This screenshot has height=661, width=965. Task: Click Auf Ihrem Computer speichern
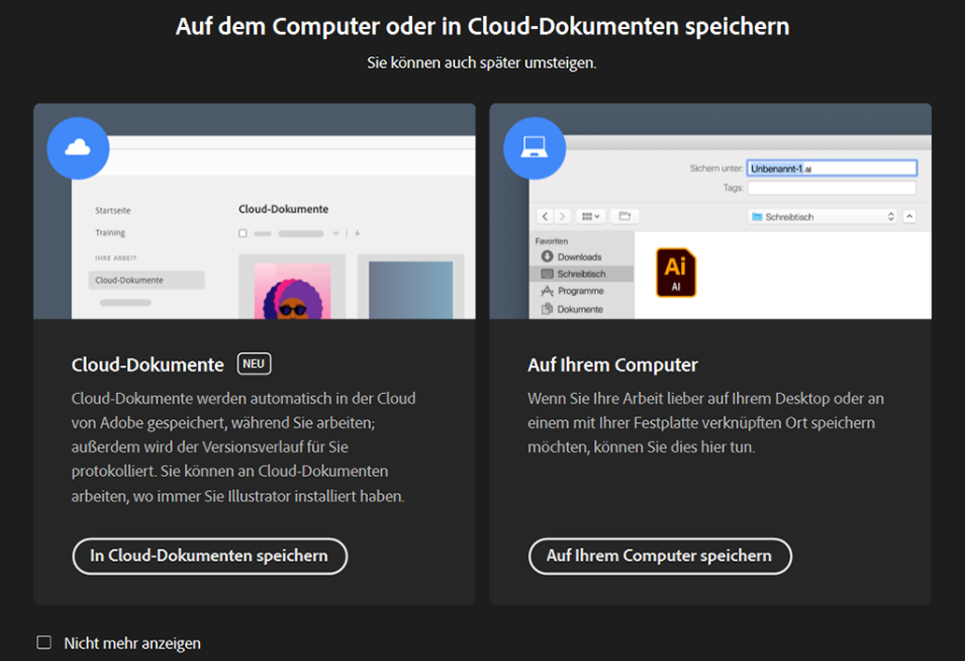[x=660, y=556]
